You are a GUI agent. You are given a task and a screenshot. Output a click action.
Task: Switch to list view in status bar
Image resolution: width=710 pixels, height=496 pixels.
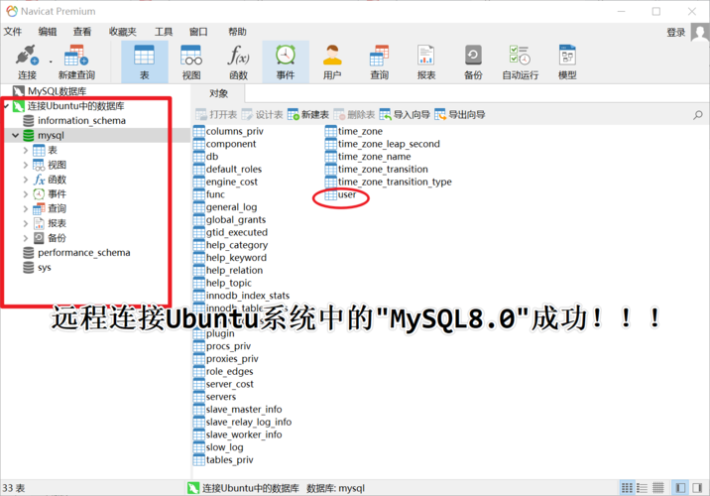643,488
